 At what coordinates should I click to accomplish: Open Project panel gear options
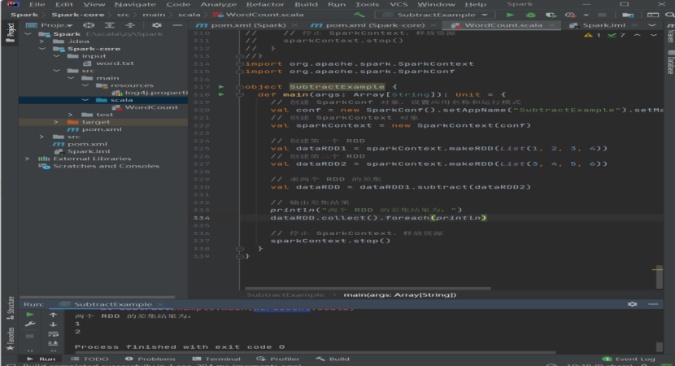157,25
